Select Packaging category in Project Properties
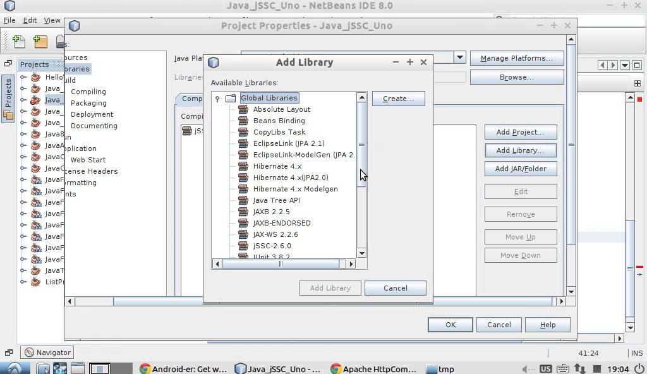The width and height of the screenshot is (647, 374). 88,103
